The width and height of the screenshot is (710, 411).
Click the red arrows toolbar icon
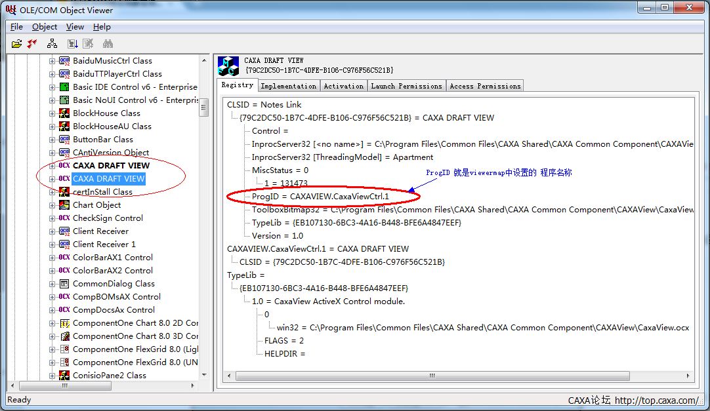coord(32,44)
